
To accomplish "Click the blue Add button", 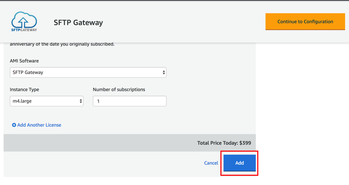I will (239, 163).
